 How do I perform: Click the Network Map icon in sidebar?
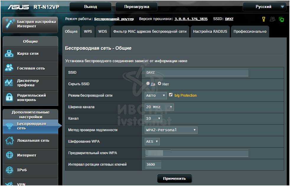tap(9, 54)
